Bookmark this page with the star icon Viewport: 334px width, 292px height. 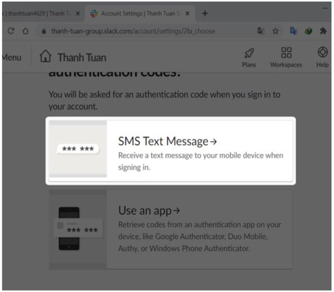(276, 31)
